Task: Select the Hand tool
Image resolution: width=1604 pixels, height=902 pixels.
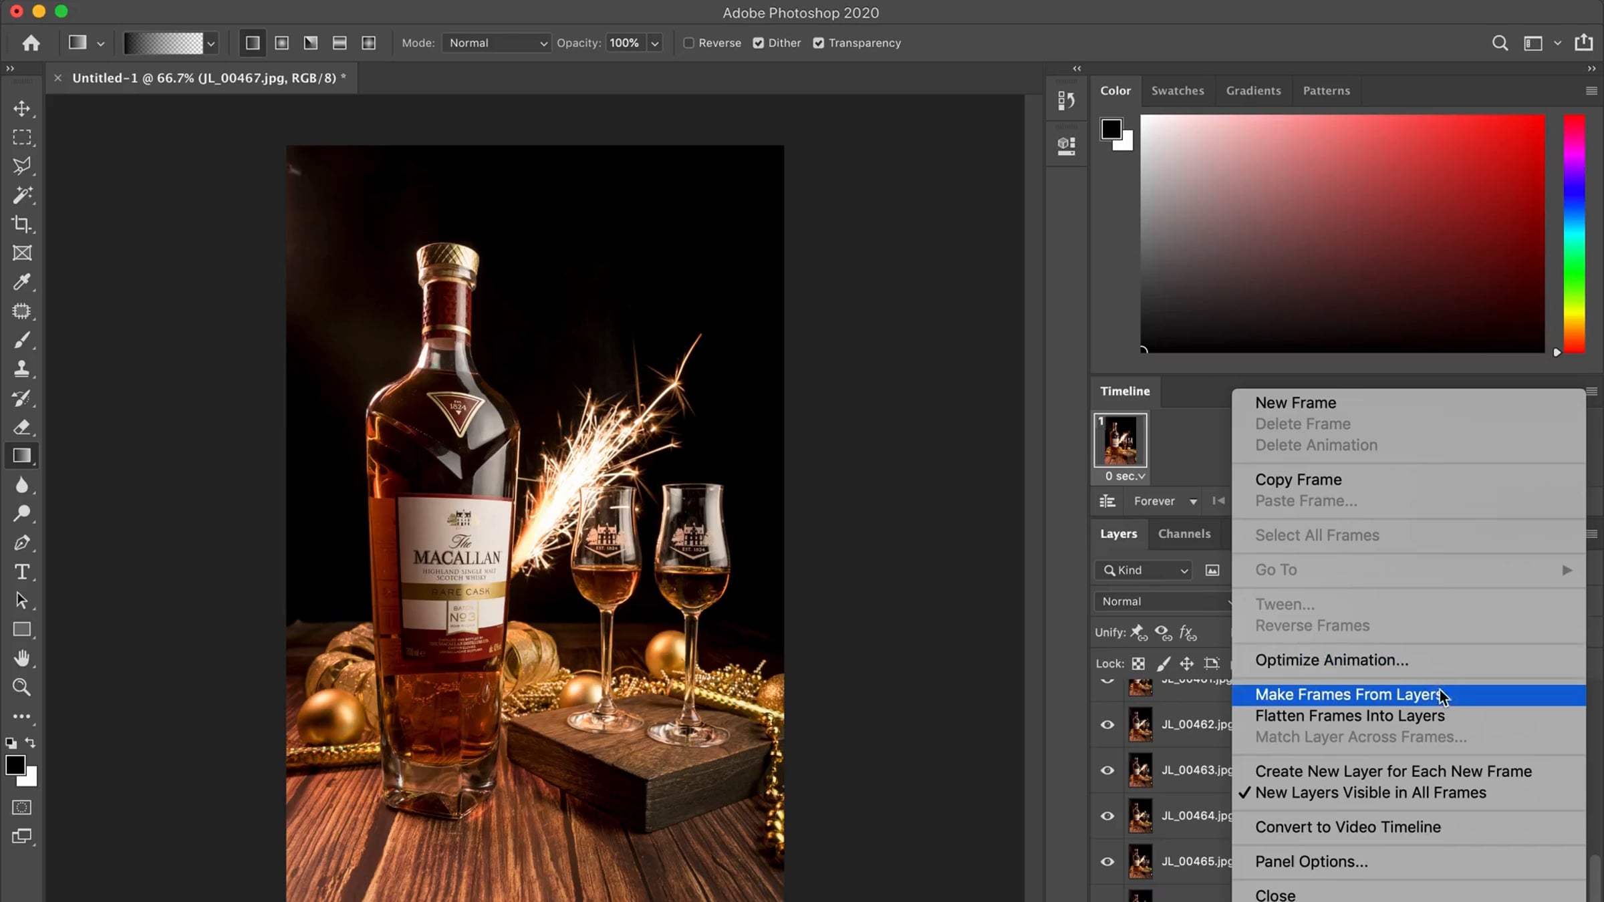Action: click(21, 659)
